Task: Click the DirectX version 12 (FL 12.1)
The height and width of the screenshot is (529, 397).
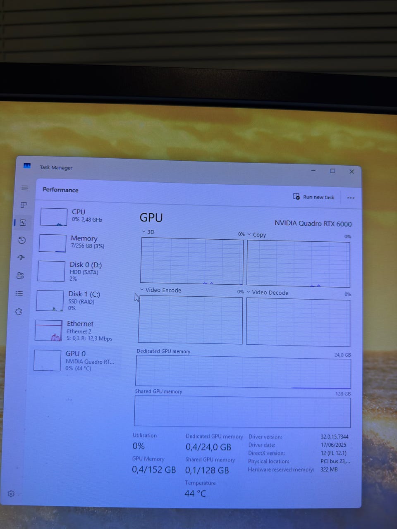Action: pos(333,453)
